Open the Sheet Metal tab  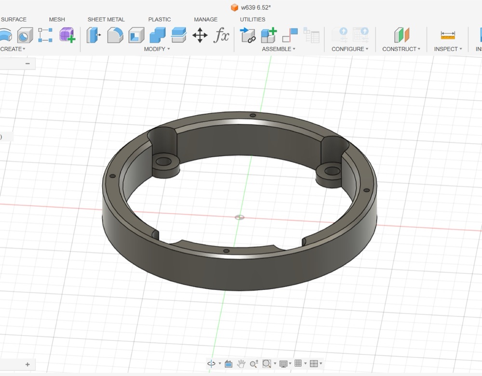click(x=106, y=19)
